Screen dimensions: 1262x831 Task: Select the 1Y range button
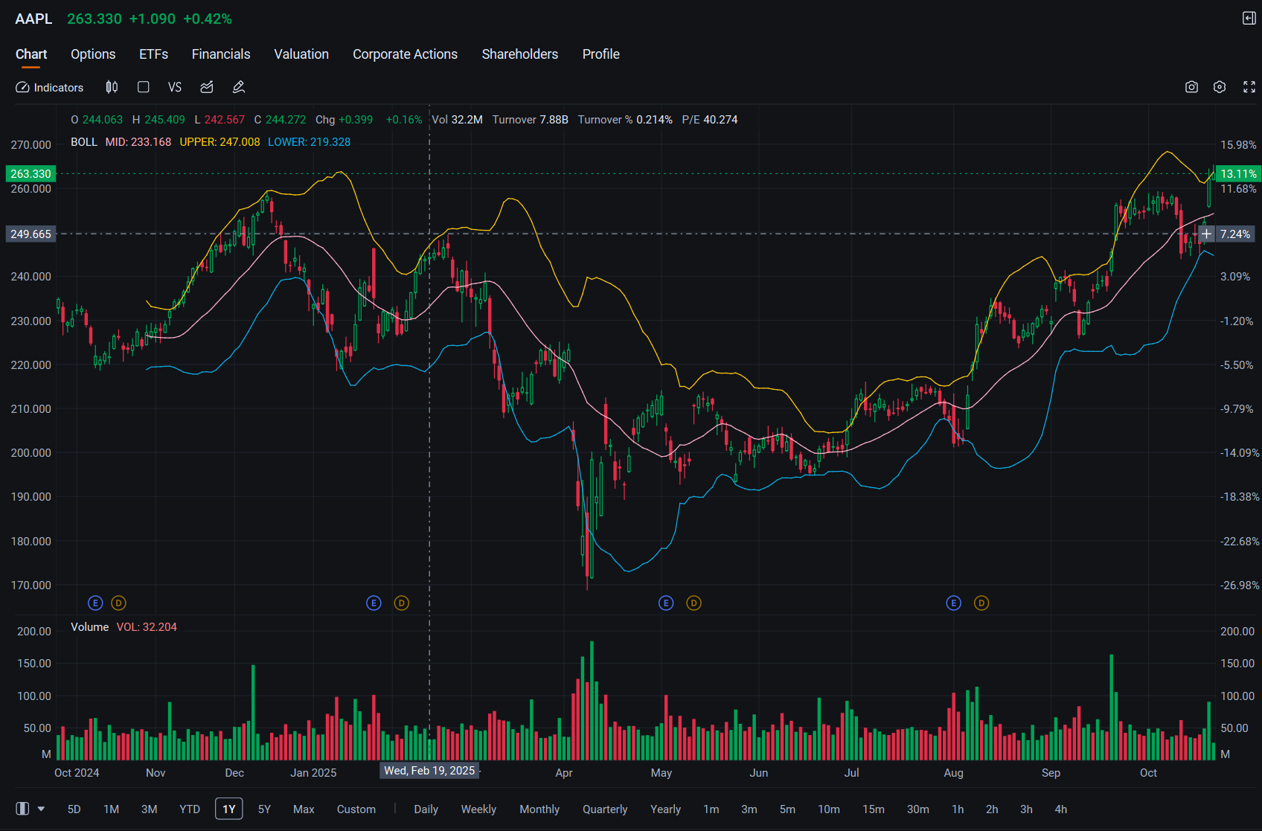click(229, 809)
